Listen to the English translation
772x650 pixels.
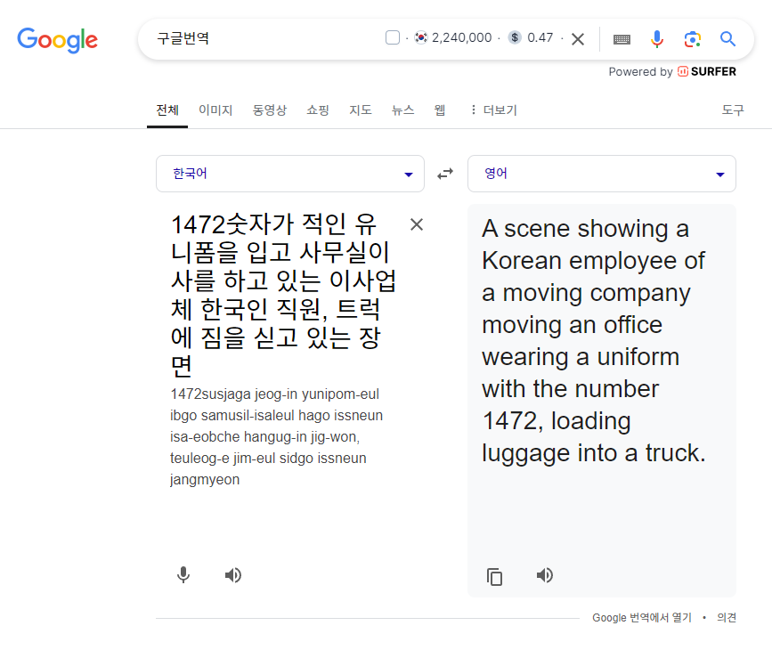click(545, 575)
